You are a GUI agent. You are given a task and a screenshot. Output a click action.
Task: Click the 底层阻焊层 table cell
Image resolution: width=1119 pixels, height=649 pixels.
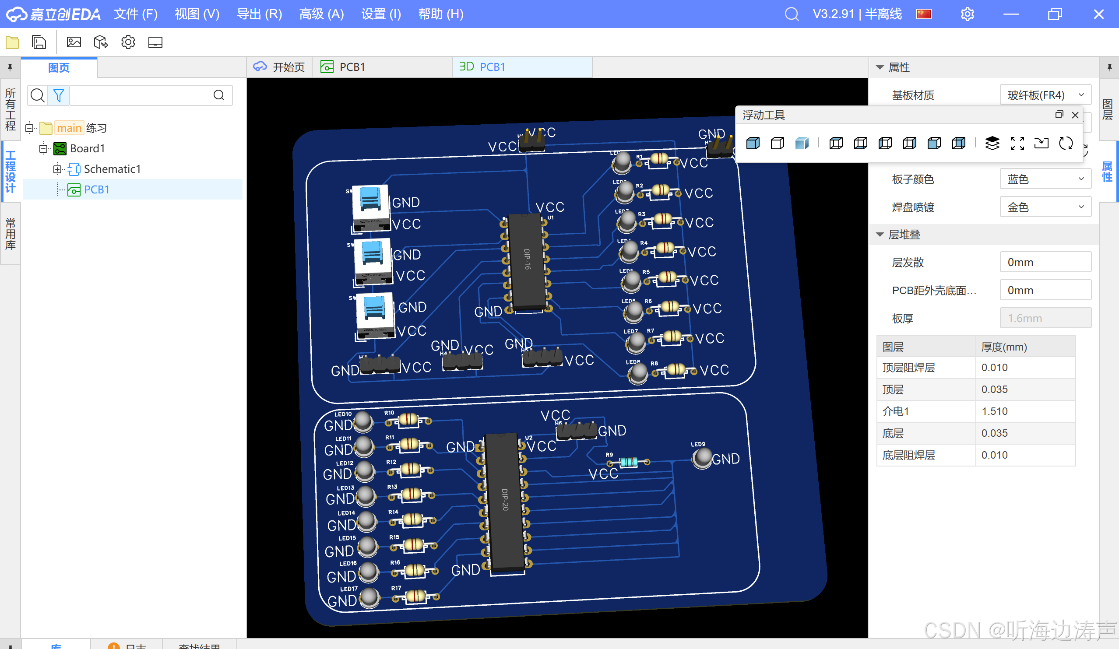click(x=926, y=456)
